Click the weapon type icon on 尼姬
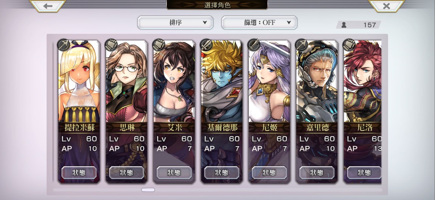This screenshot has width=435, height=200. 254,45
